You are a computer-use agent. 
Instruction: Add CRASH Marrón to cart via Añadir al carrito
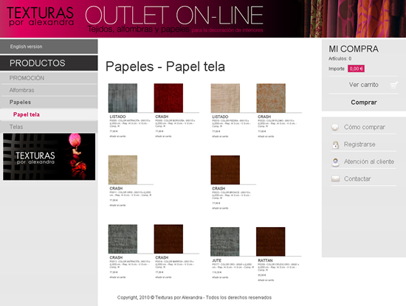pyautogui.click(x=163, y=277)
